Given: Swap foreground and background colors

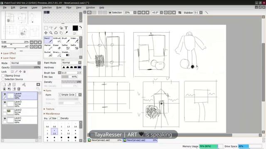Looking at the screenshot, I should (x=81, y=27).
